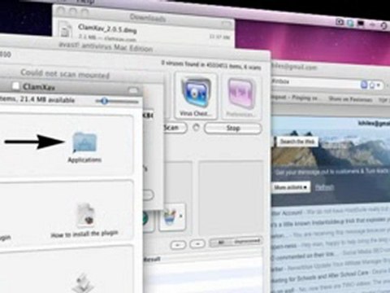
Task: Click the ClamXav disk icon in title bar
Action: (16, 86)
